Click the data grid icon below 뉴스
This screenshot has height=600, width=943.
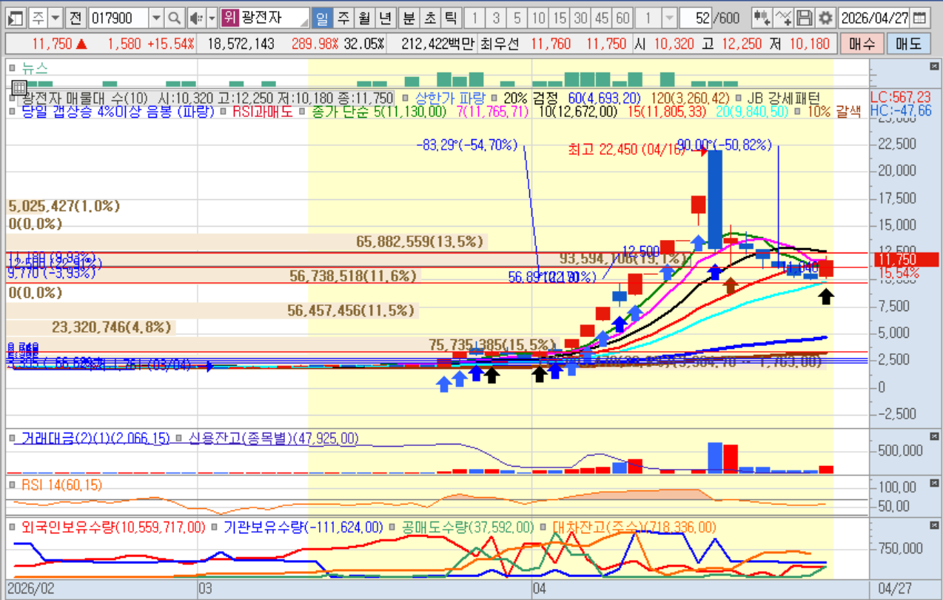(x=19, y=88)
